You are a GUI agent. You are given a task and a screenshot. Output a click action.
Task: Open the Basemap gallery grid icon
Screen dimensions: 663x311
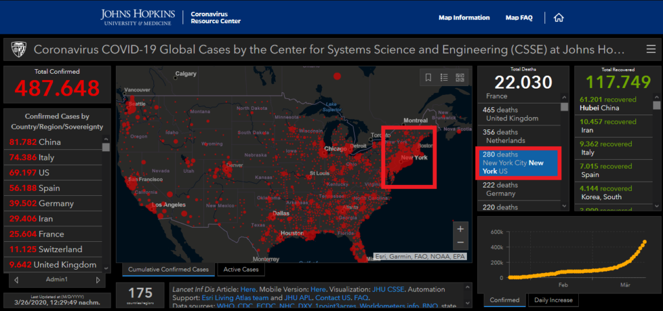coord(460,78)
